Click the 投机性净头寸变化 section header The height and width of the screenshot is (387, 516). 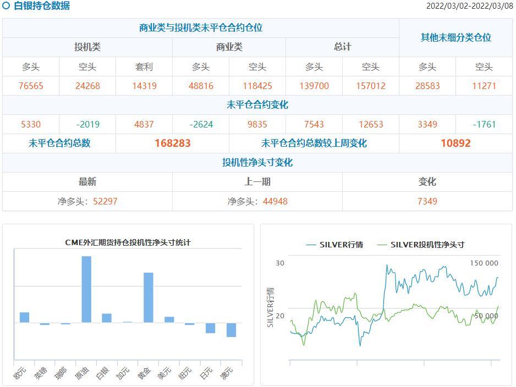click(x=257, y=163)
